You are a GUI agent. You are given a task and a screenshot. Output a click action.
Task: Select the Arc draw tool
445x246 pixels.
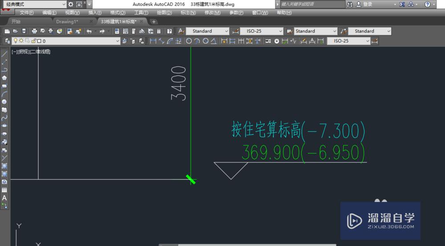click(4, 94)
